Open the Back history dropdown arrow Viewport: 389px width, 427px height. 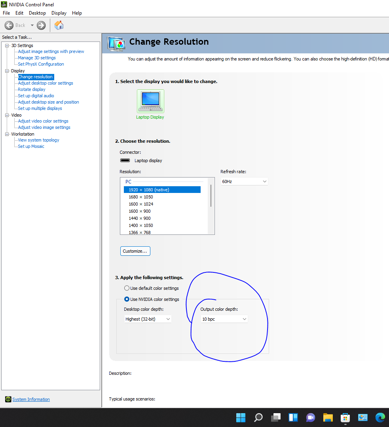coord(32,25)
